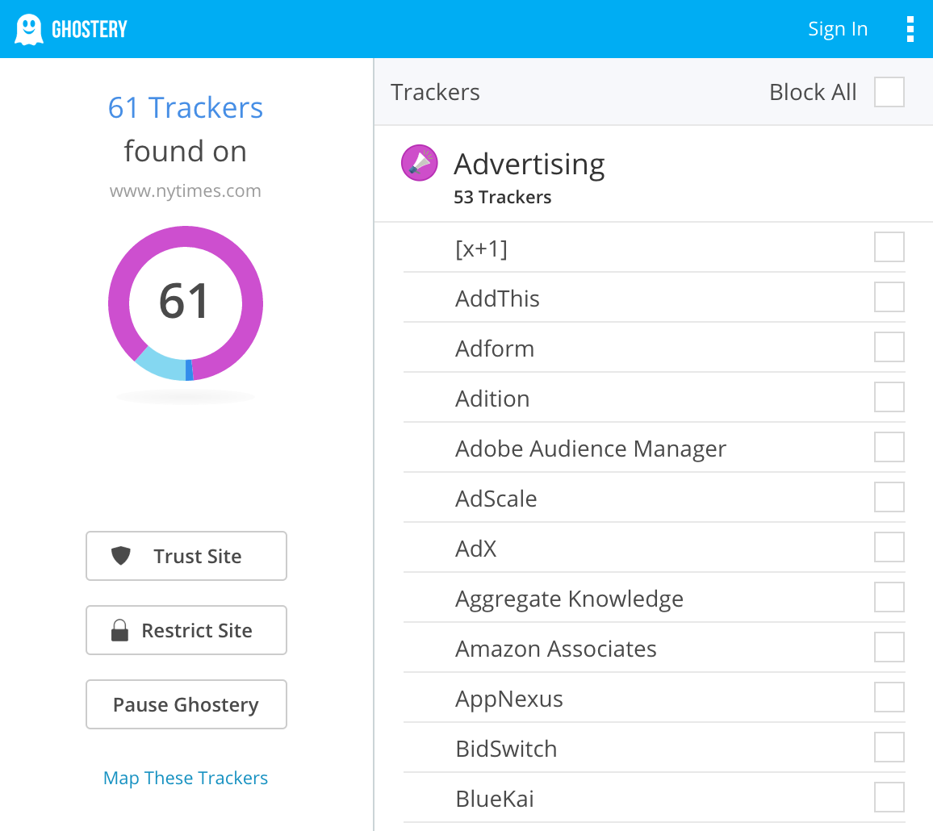The height and width of the screenshot is (831, 933).
Task: Click the shield icon in Trust Site
Action: coord(121,556)
